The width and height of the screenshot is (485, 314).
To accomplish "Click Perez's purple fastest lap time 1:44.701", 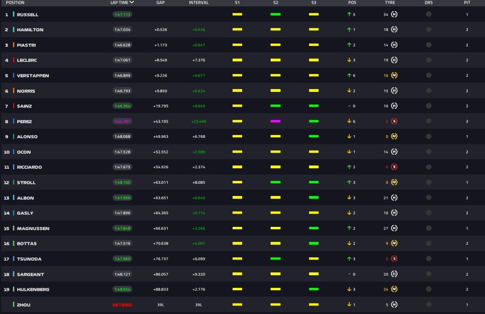I will click(122, 122).
